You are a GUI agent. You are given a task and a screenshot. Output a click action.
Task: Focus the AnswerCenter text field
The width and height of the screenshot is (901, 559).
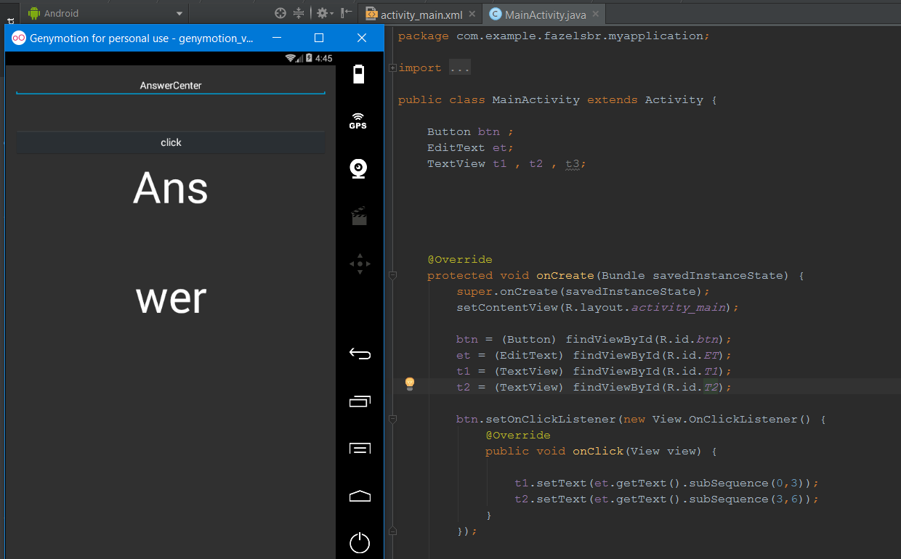pos(171,86)
